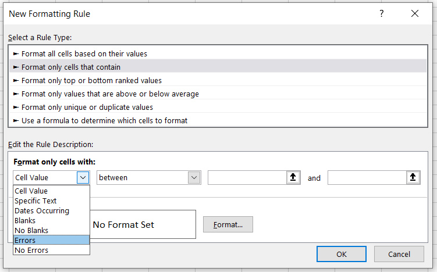
Task: Open the Format... button
Action: coord(228,224)
